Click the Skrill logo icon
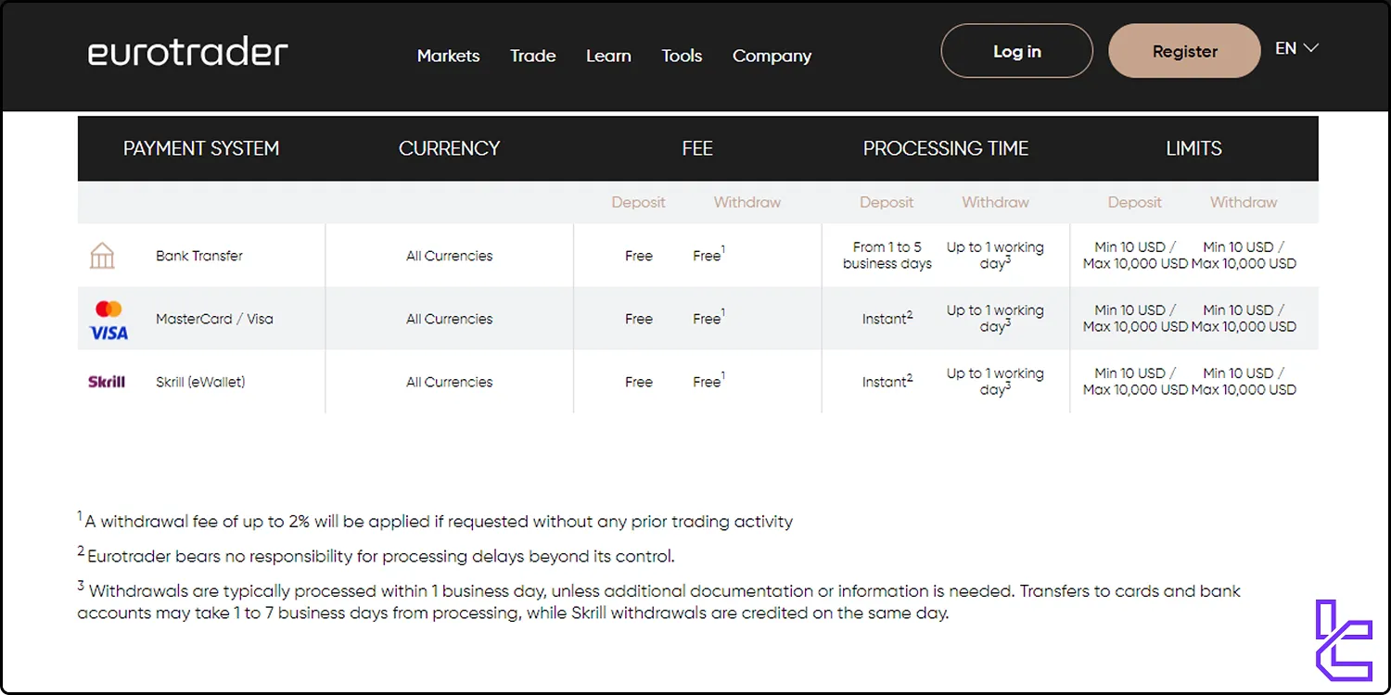The width and height of the screenshot is (1391, 695). [107, 382]
